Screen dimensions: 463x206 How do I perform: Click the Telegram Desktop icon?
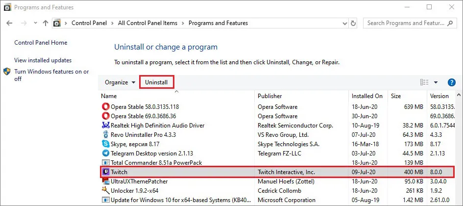point(105,154)
